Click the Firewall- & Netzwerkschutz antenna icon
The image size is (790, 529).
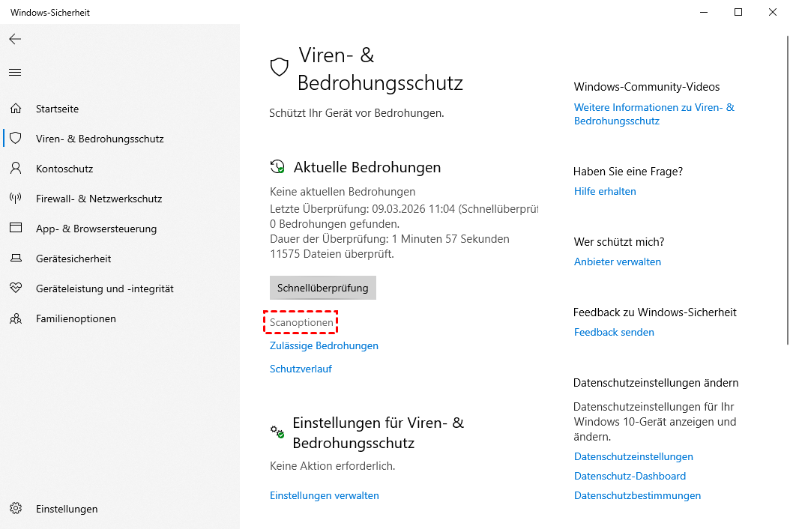(x=15, y=199)
